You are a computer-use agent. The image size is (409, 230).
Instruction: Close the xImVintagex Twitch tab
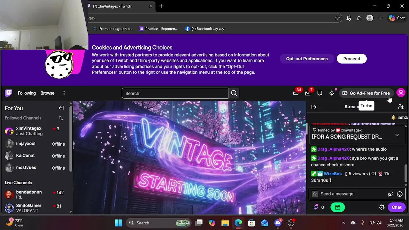coord(150,6)
